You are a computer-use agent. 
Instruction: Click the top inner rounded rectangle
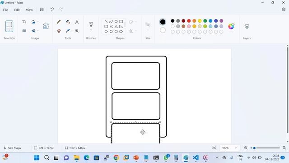tap(135, 76)
